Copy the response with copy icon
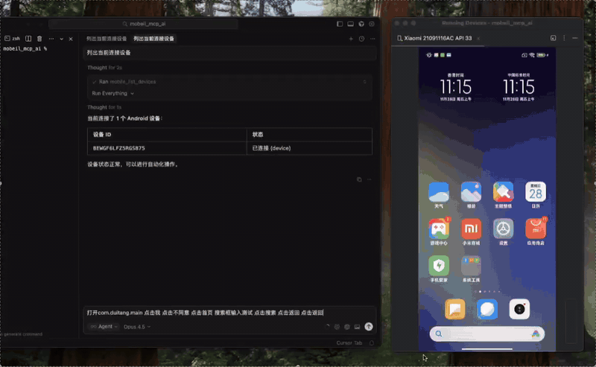Viewport: 596px width, 367px height. (x=359, y=179)
